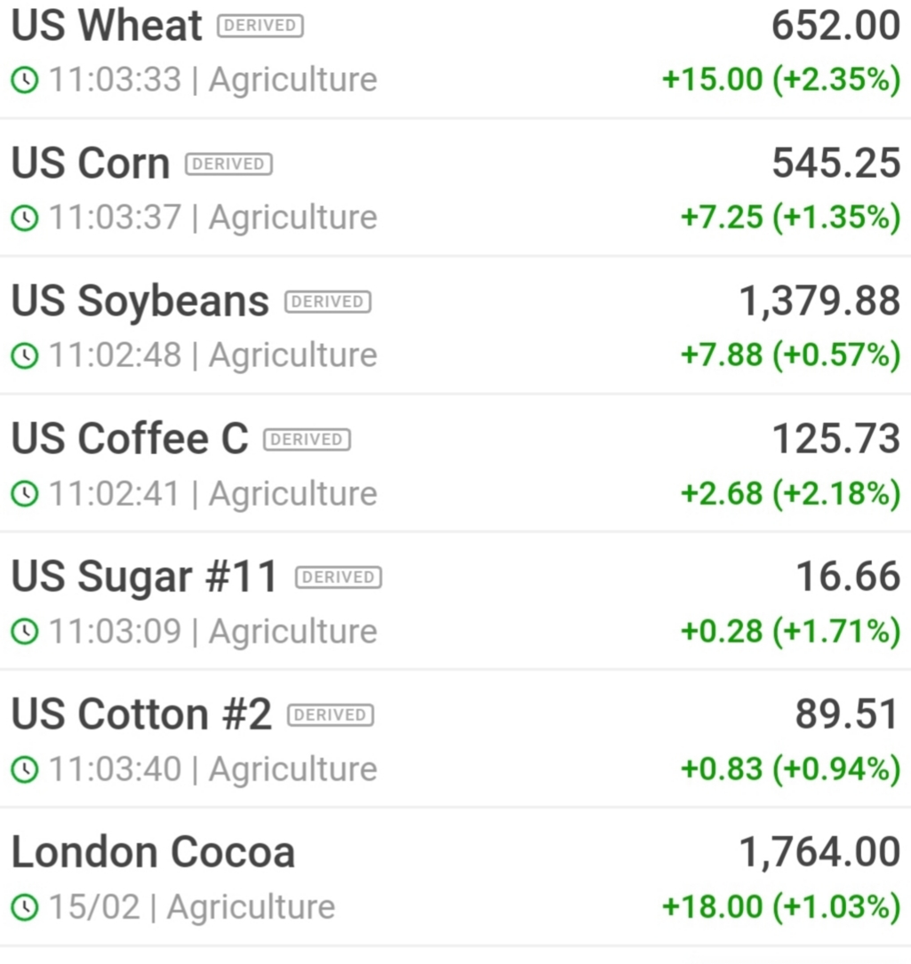Click US Wheat price 652.00

click(836, 26)
